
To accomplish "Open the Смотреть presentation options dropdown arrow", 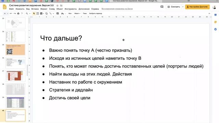I will click(x=183, y=7).
